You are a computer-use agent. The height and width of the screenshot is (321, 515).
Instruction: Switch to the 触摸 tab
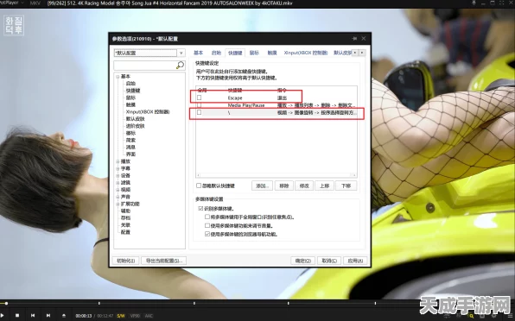click(x=272, y=53)
